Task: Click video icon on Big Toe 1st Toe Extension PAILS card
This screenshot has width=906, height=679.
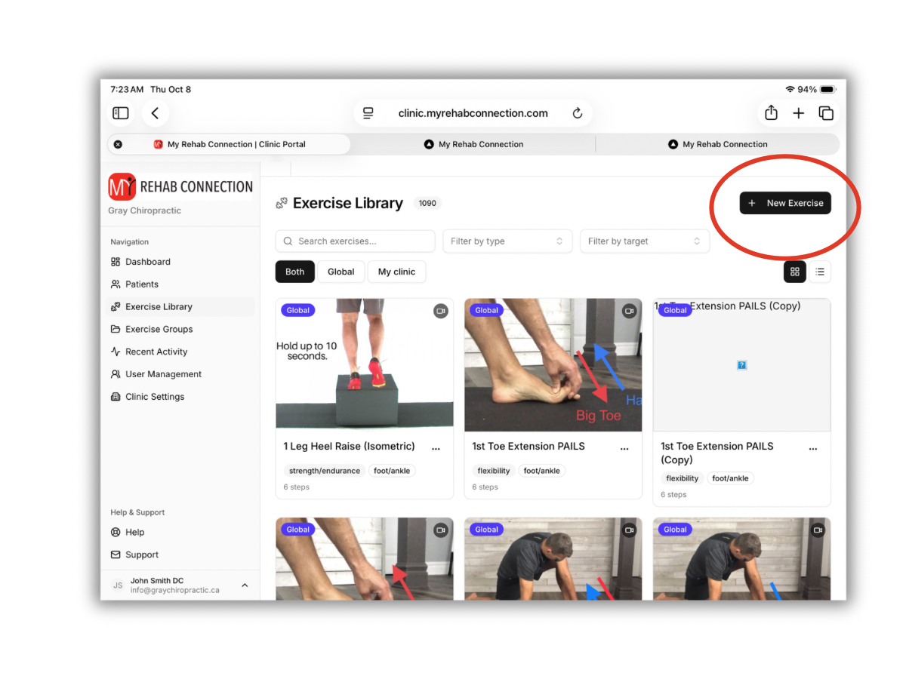Action: [x=629, y=311]
